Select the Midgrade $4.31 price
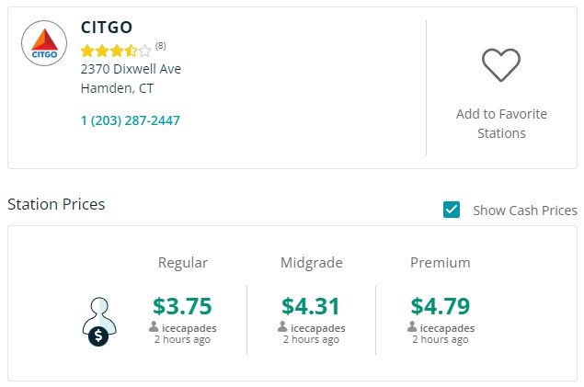 coord(311,306)
